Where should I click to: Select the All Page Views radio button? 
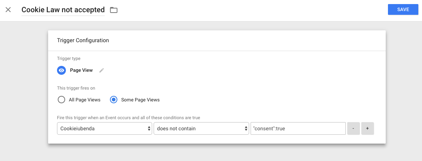pos(61,100)
